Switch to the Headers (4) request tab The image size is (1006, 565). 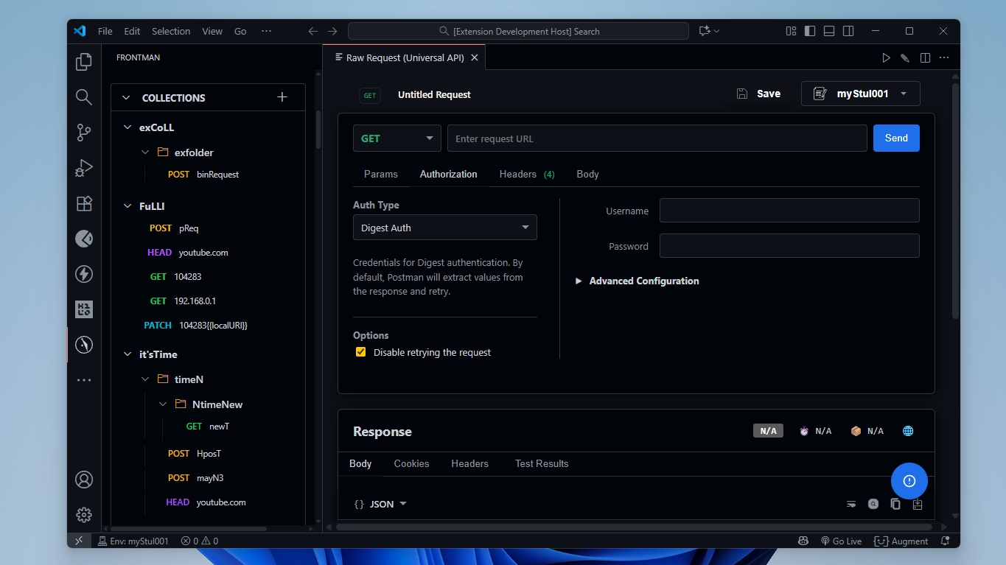point(527,174)
